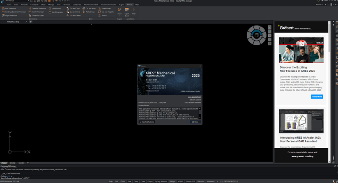The width and height of the screenshot is (338, 183).
Task: Add a new sheet with plus button
Action: point(28,163)
